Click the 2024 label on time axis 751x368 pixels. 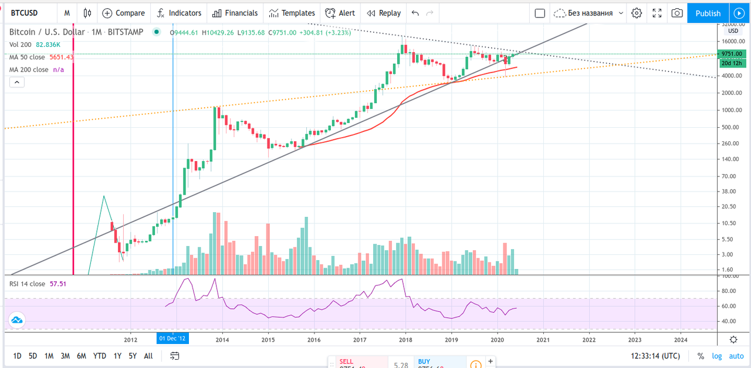[681, 339]
